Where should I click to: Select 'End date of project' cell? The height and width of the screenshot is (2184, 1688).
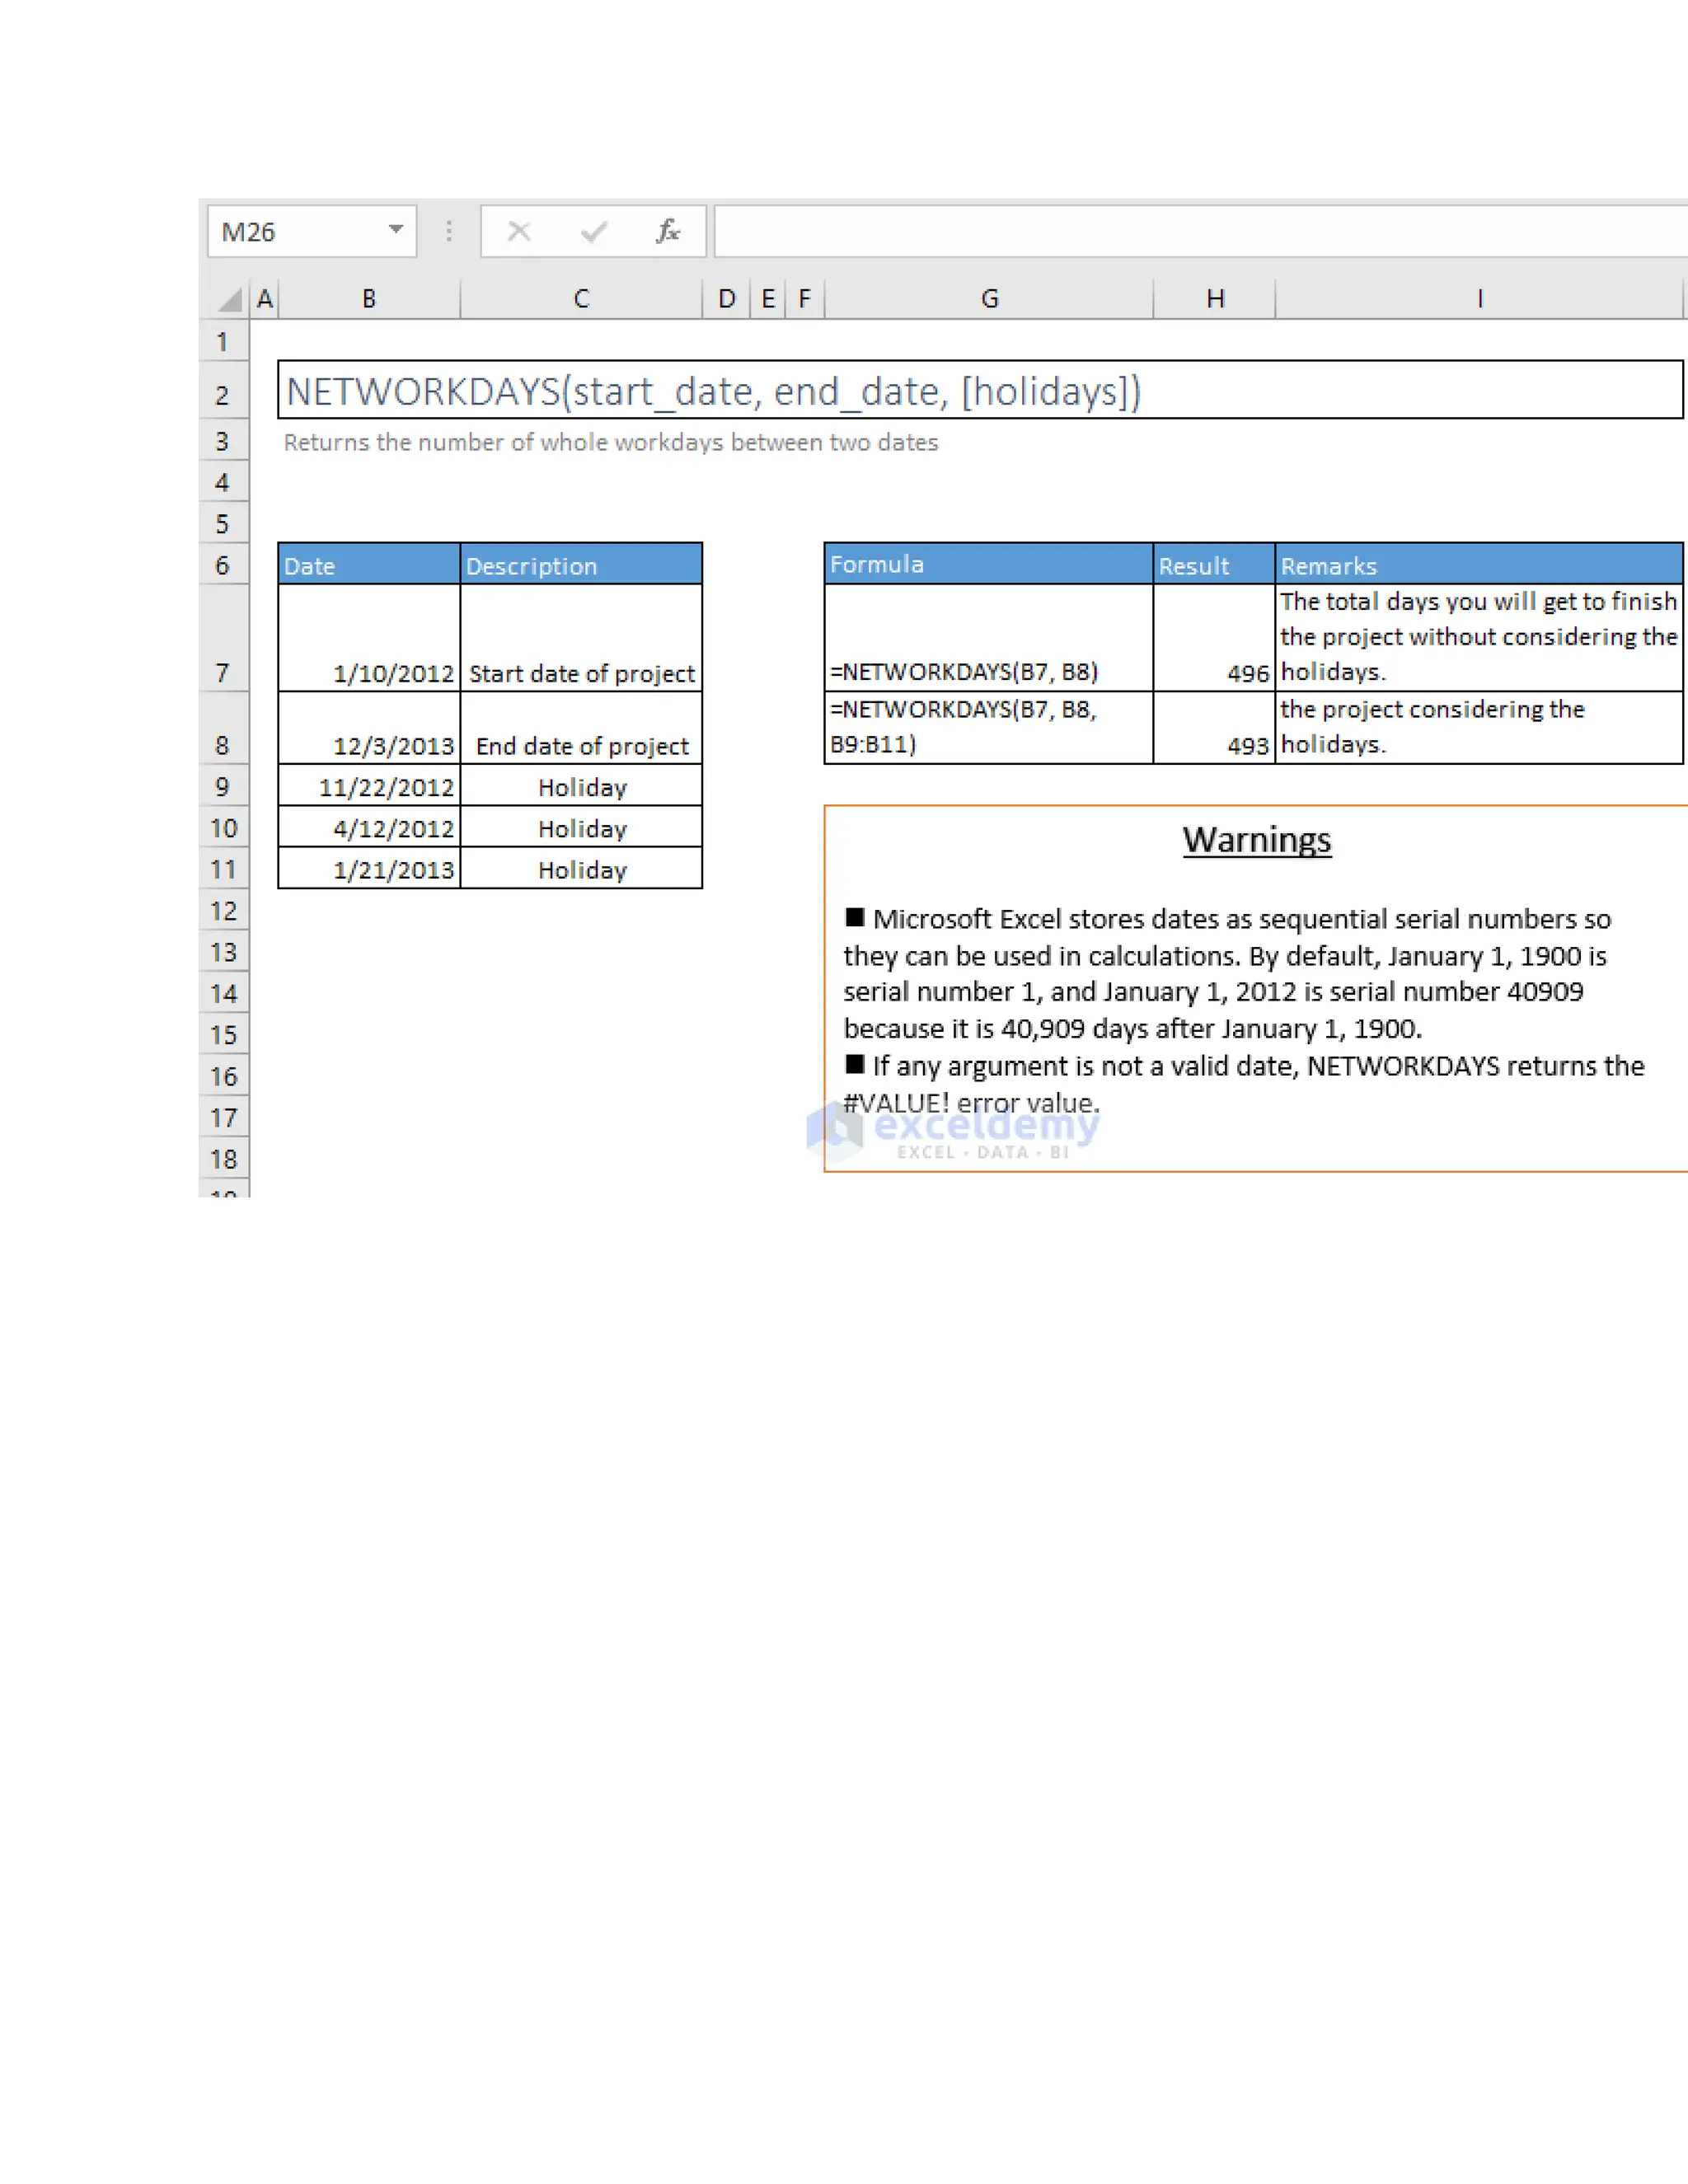(581, 728)
